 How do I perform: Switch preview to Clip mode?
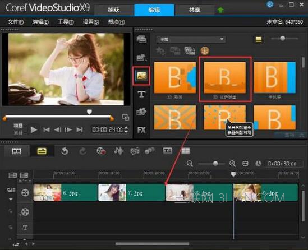click(18, 133)
